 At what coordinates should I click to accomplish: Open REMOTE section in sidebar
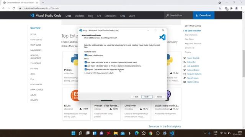coord(34,100)
